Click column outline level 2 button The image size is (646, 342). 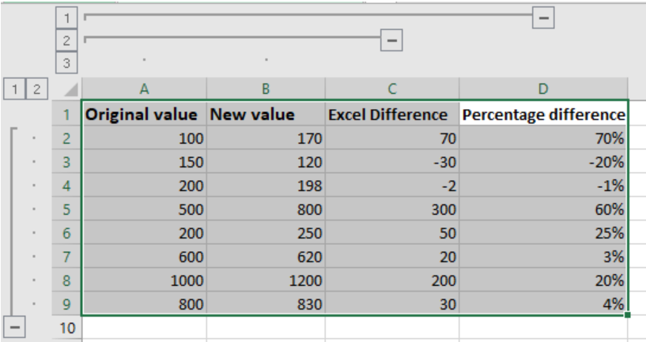(x=66, y=40)
